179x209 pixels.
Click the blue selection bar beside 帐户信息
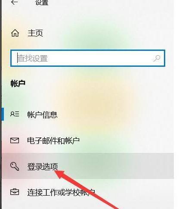(3, 114)
